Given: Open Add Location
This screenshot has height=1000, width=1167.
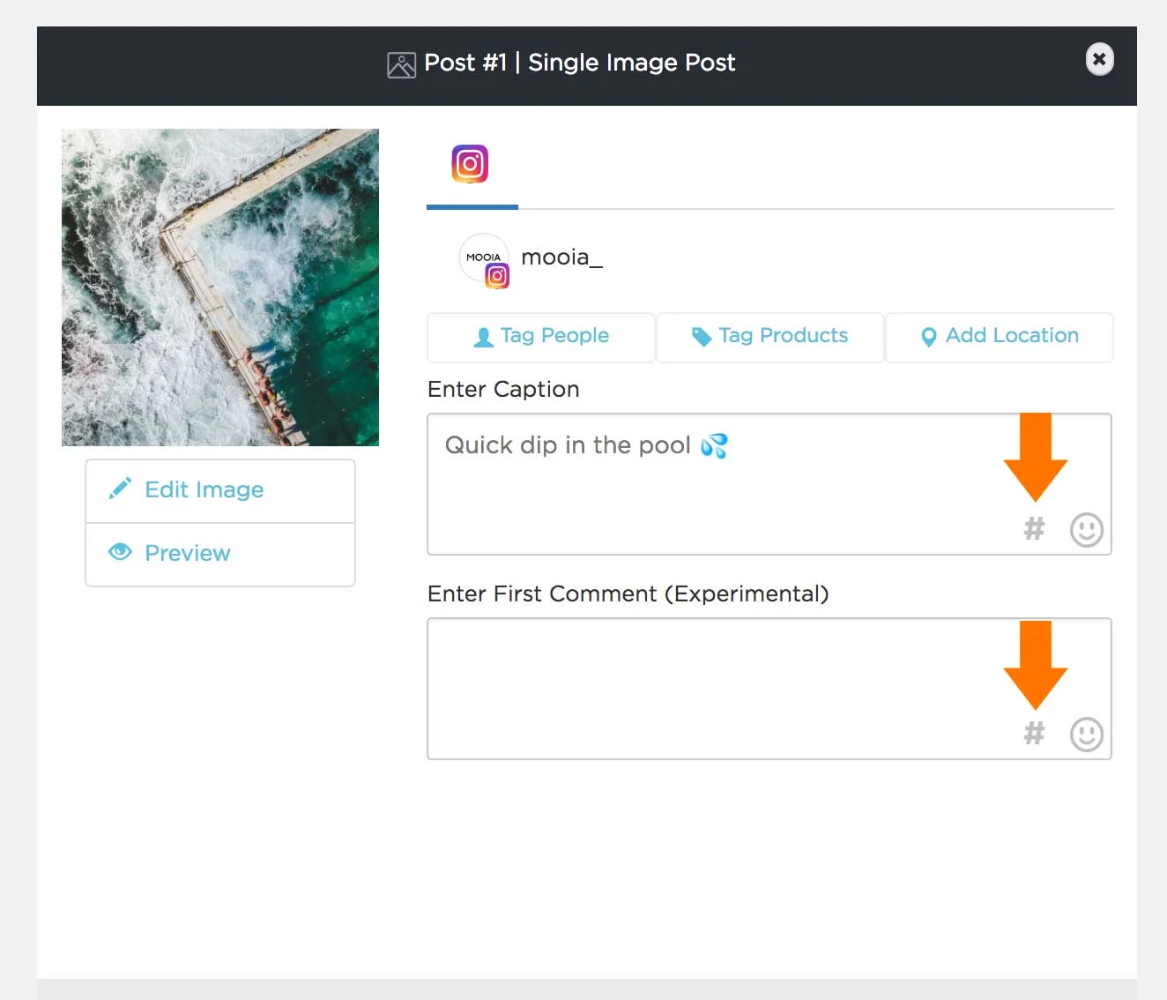Looking at the screenshot, I should tap(999, 337).
